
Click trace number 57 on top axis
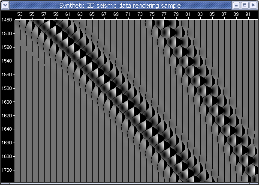pyautogui.click(x=44, y=15)
